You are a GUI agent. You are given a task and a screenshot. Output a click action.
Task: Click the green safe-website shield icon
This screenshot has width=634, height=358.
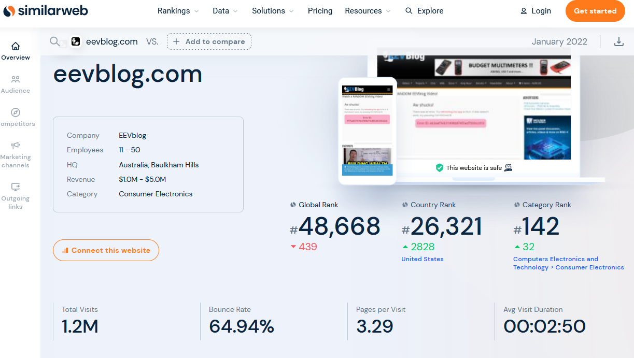tap(440, 168)
